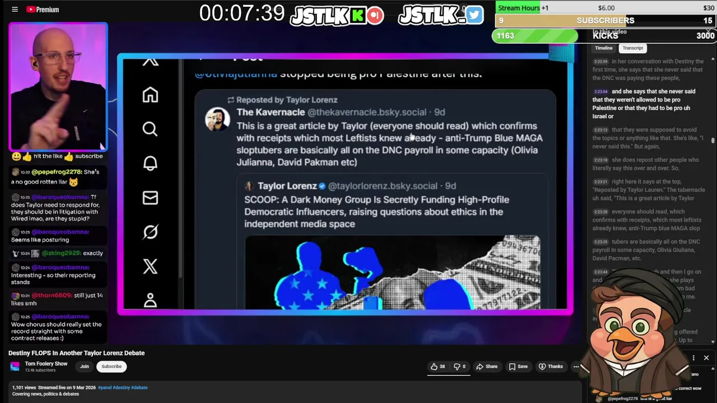The width and height of the screenshot is (717, 403).
Task: Jump to transcript timestamp 2:23:28
Action: click(601, 212)
